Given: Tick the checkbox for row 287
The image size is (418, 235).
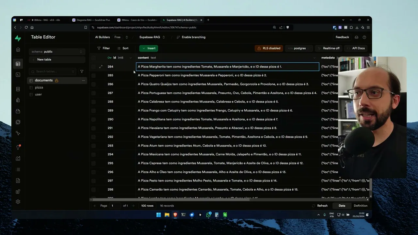Looking at the screenshot, I should pos(93,93).
